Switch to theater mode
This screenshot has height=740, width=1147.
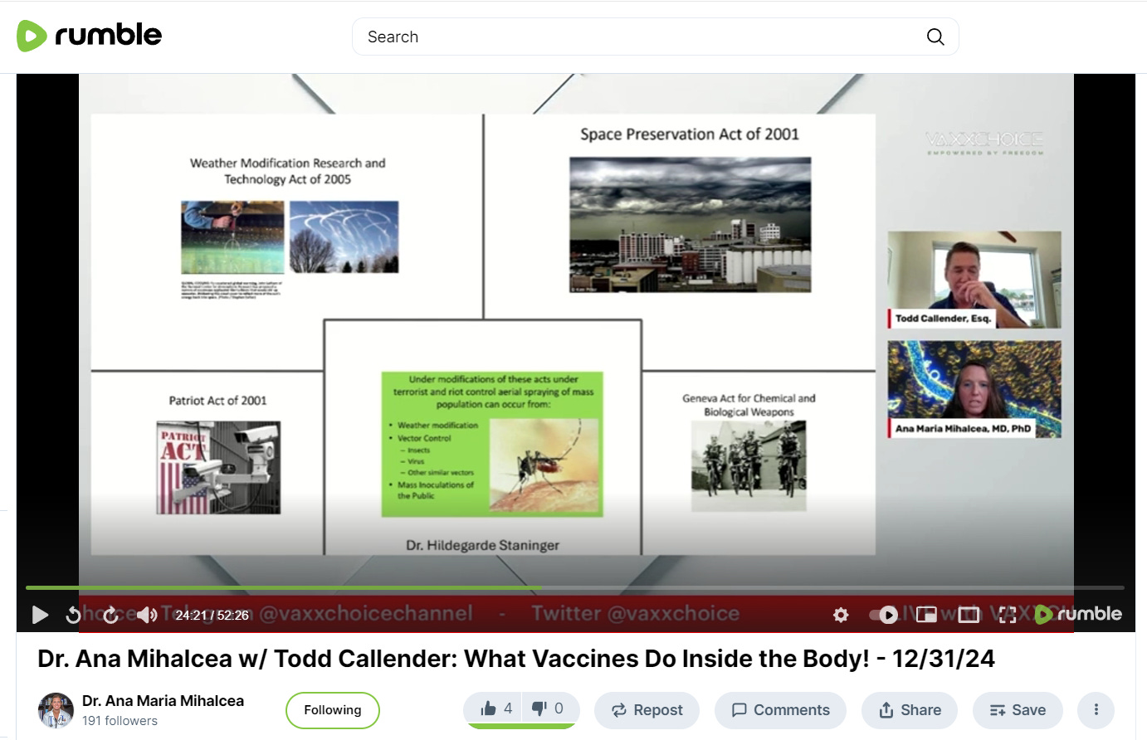point(969,615)
